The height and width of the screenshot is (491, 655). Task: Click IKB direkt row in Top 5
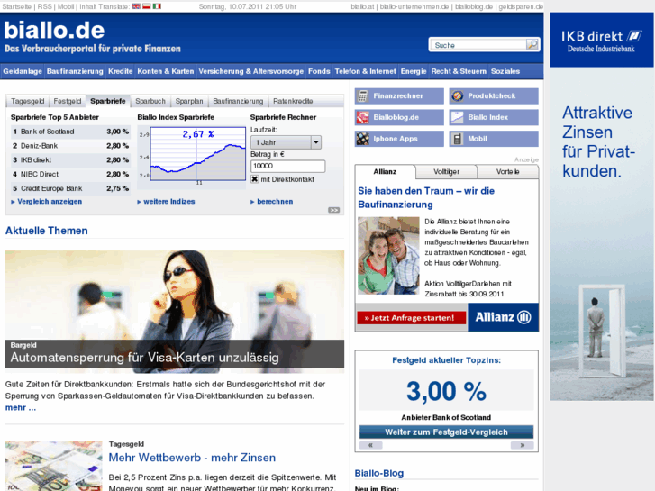pos(70,160)
